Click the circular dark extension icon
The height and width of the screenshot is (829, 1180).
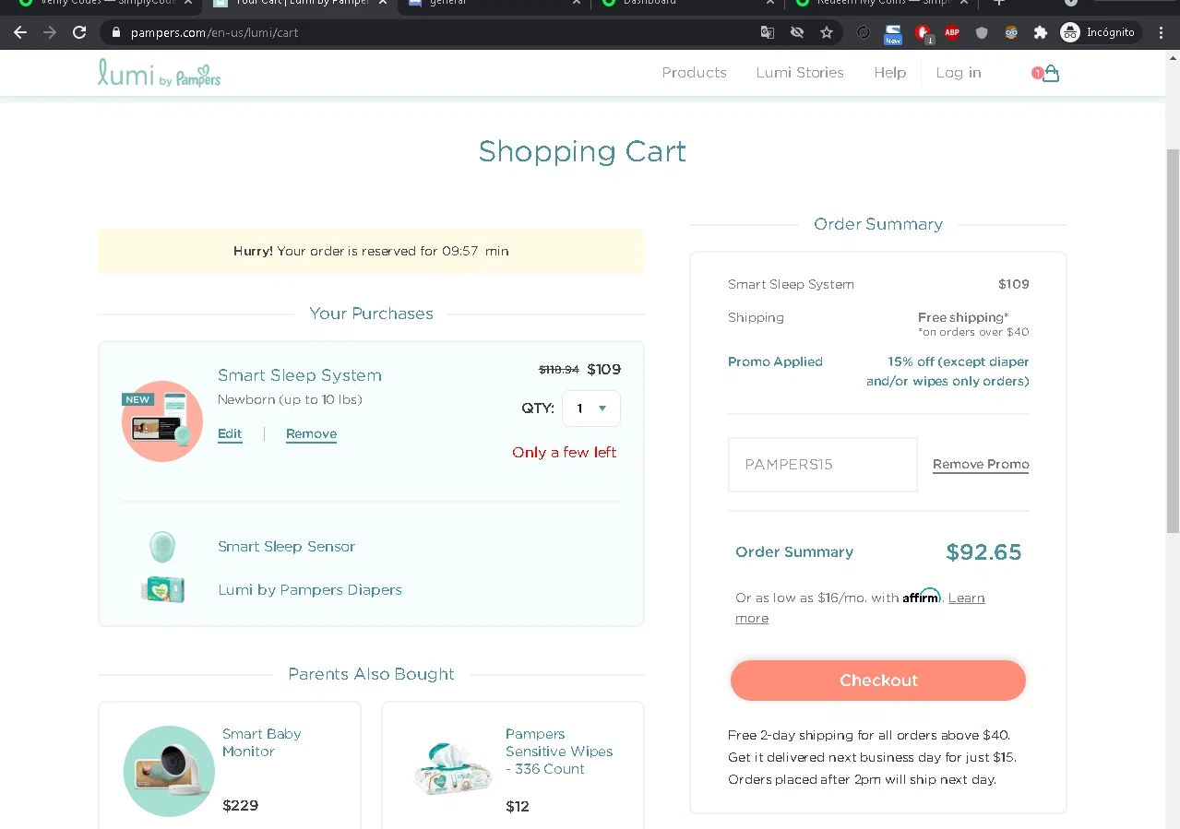click(864, 32)
